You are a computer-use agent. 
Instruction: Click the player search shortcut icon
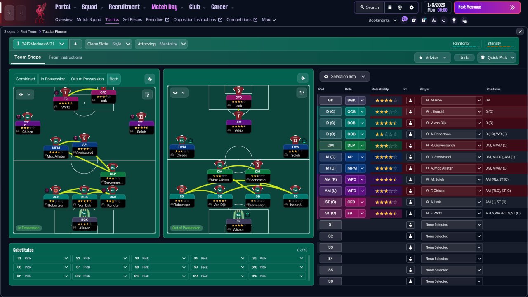434,20
